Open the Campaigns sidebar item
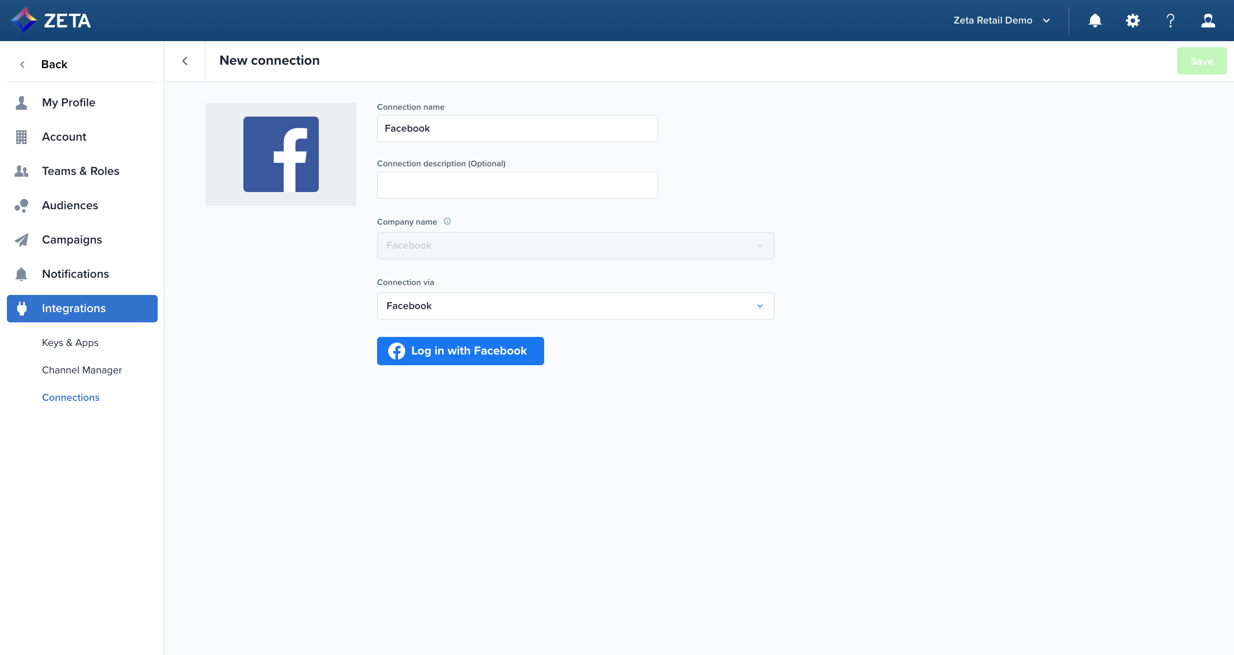Screen dimensions: 1234x655 coord(72,240)
